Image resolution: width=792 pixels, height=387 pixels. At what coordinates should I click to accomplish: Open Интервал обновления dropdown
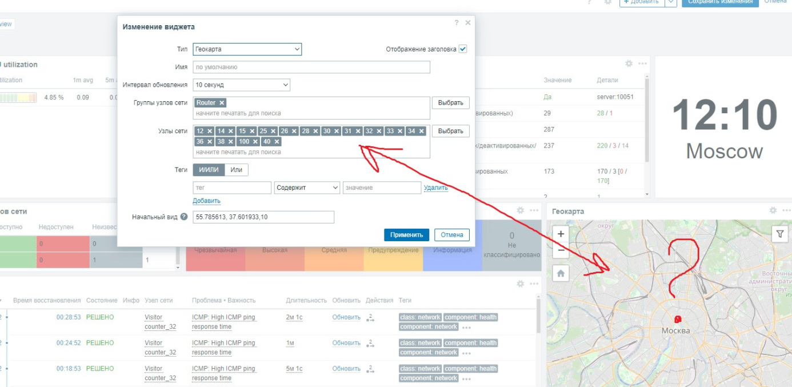[242, 85]
